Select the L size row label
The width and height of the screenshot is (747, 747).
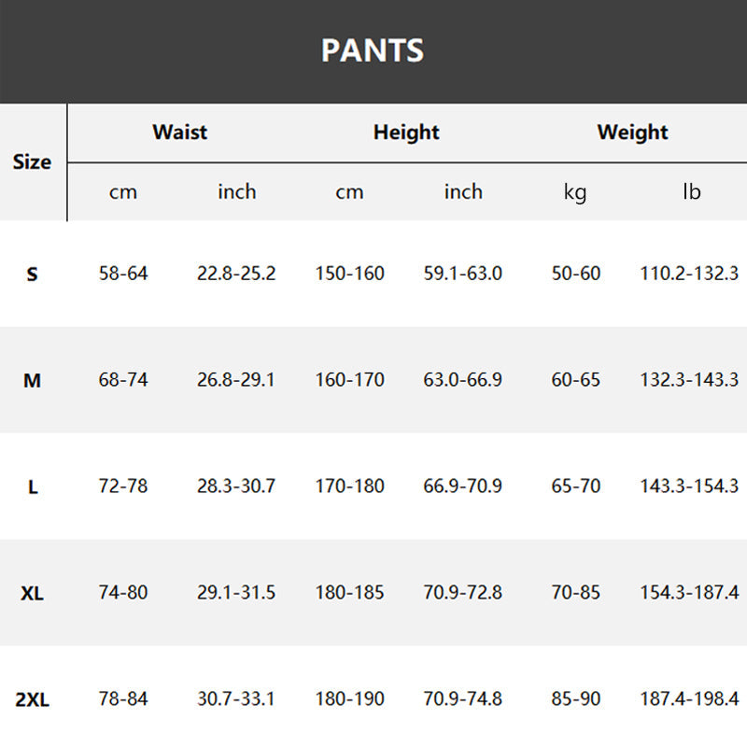(33, 487)
